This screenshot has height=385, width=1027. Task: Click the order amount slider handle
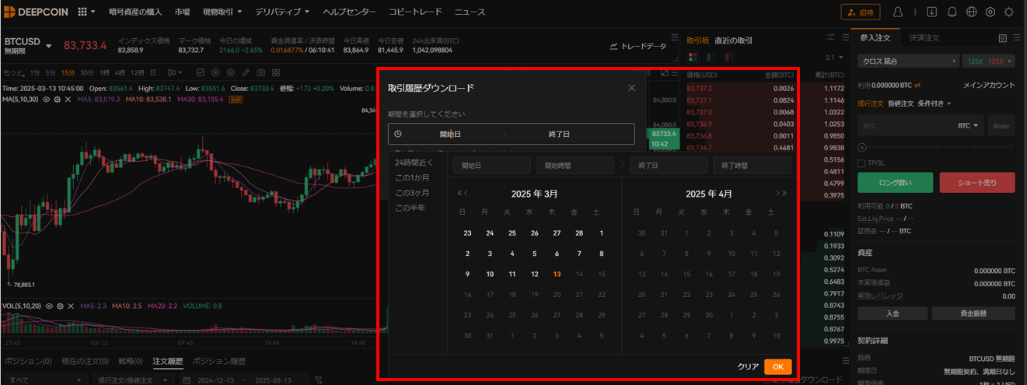861,147
